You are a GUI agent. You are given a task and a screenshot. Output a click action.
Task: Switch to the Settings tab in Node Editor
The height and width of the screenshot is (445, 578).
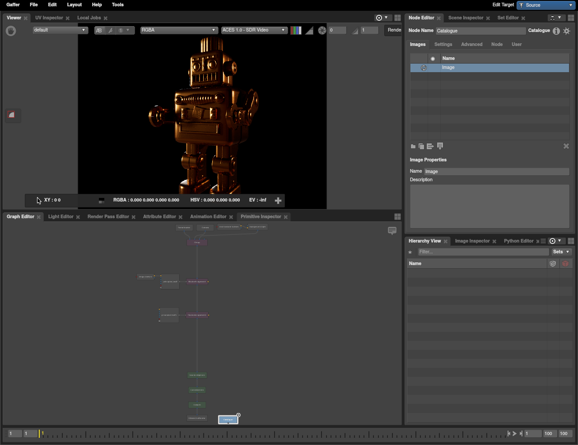[x=443, y=44]
